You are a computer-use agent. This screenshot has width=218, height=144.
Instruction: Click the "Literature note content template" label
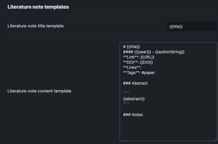pyautogui.click(x=39, y=91)
